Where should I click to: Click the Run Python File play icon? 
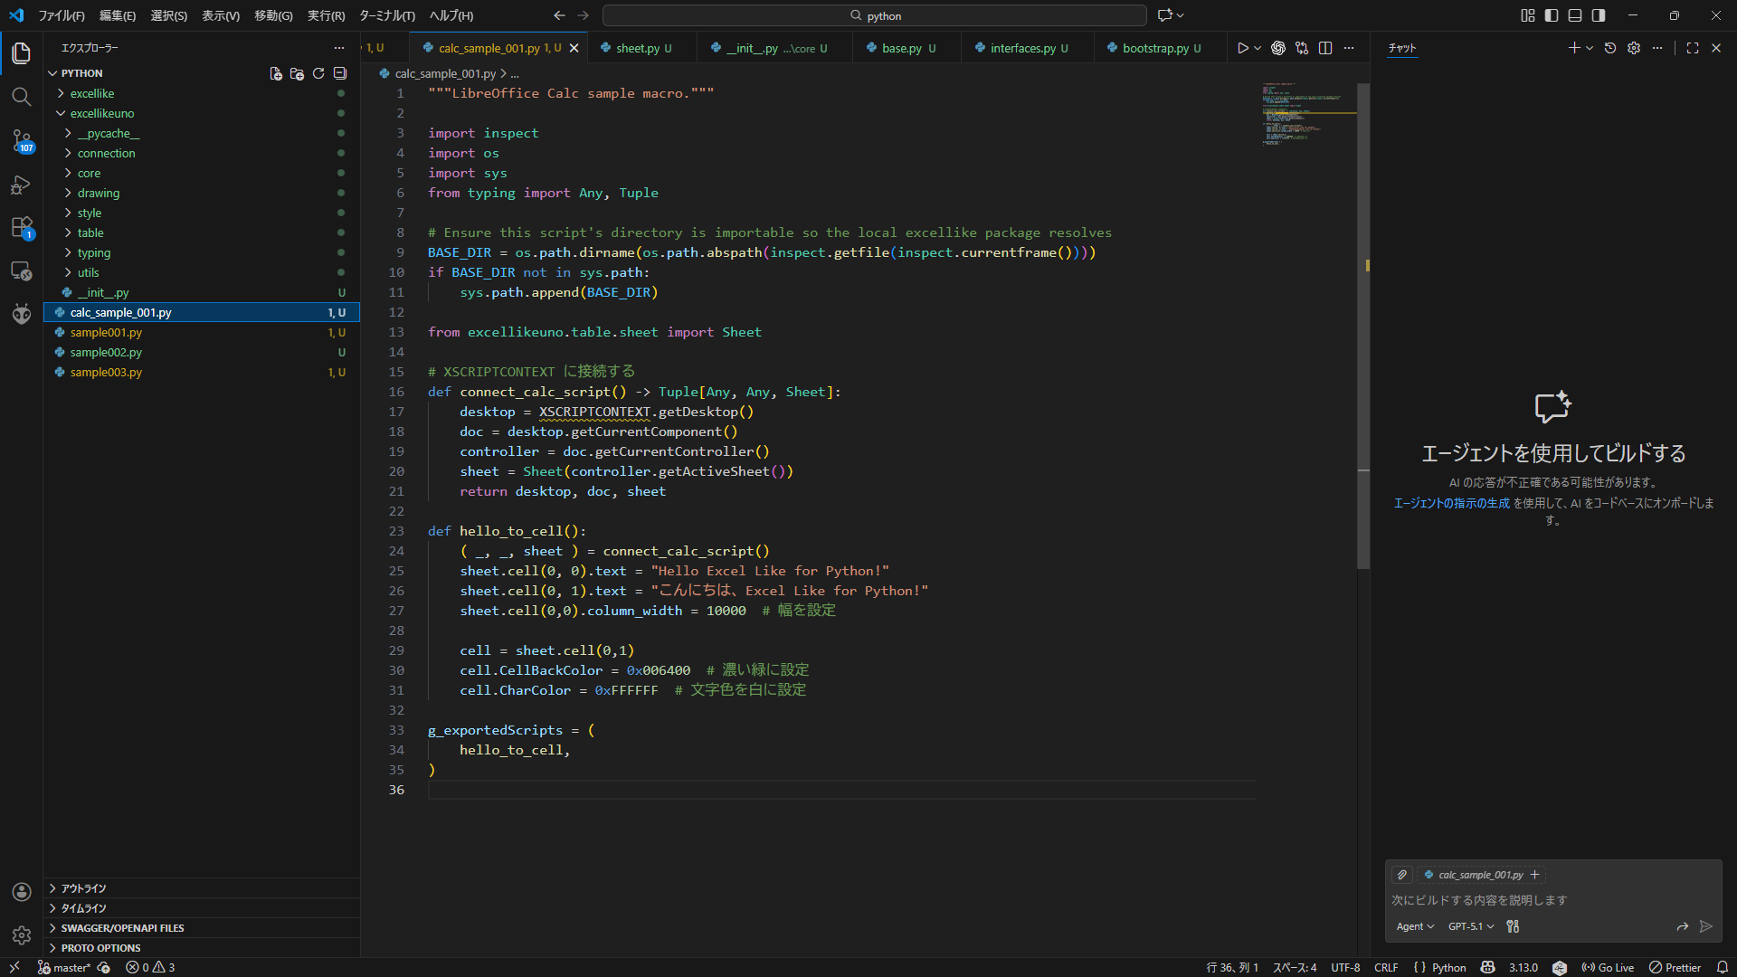click(1242, 48)
